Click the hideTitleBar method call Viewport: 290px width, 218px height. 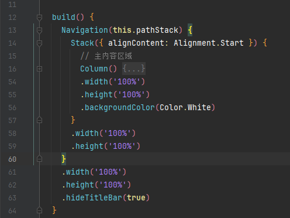[94, 197]
